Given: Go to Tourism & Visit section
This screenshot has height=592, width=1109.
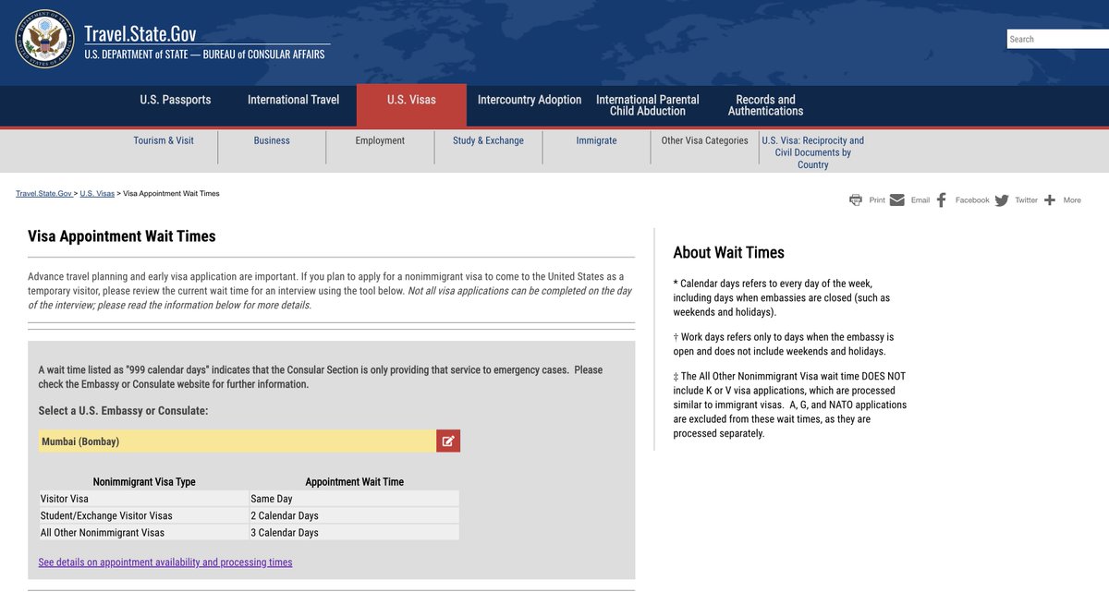Looking at the screenshot, I should pos(164,140).
